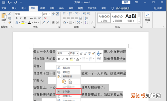Switch to the 审阅 tab
This screenshot has width=168, height=101.
pyautogui.click(x=71, y=8)
